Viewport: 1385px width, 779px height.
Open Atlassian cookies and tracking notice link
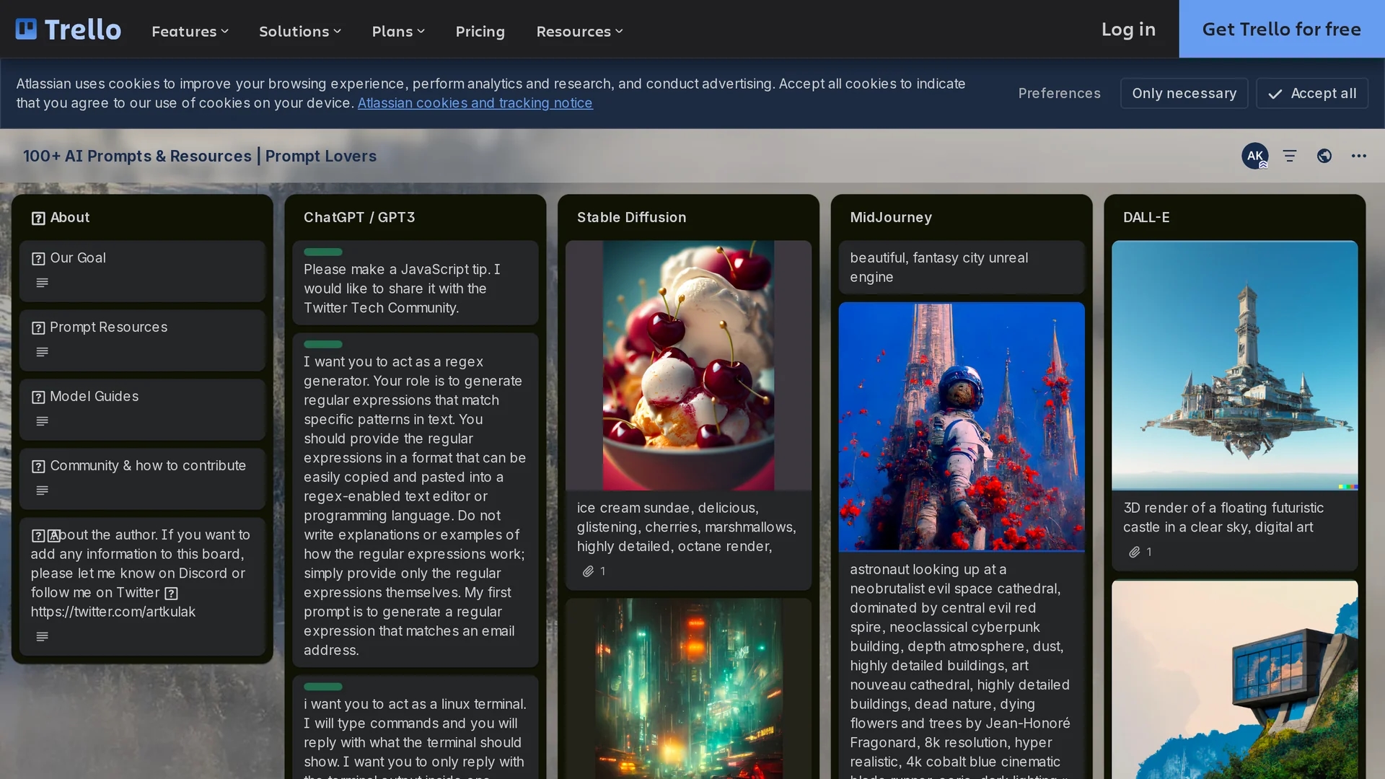coord(475,103)
